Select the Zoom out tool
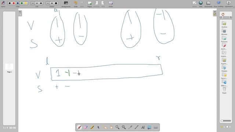235x132 pixels. point(124,127)
